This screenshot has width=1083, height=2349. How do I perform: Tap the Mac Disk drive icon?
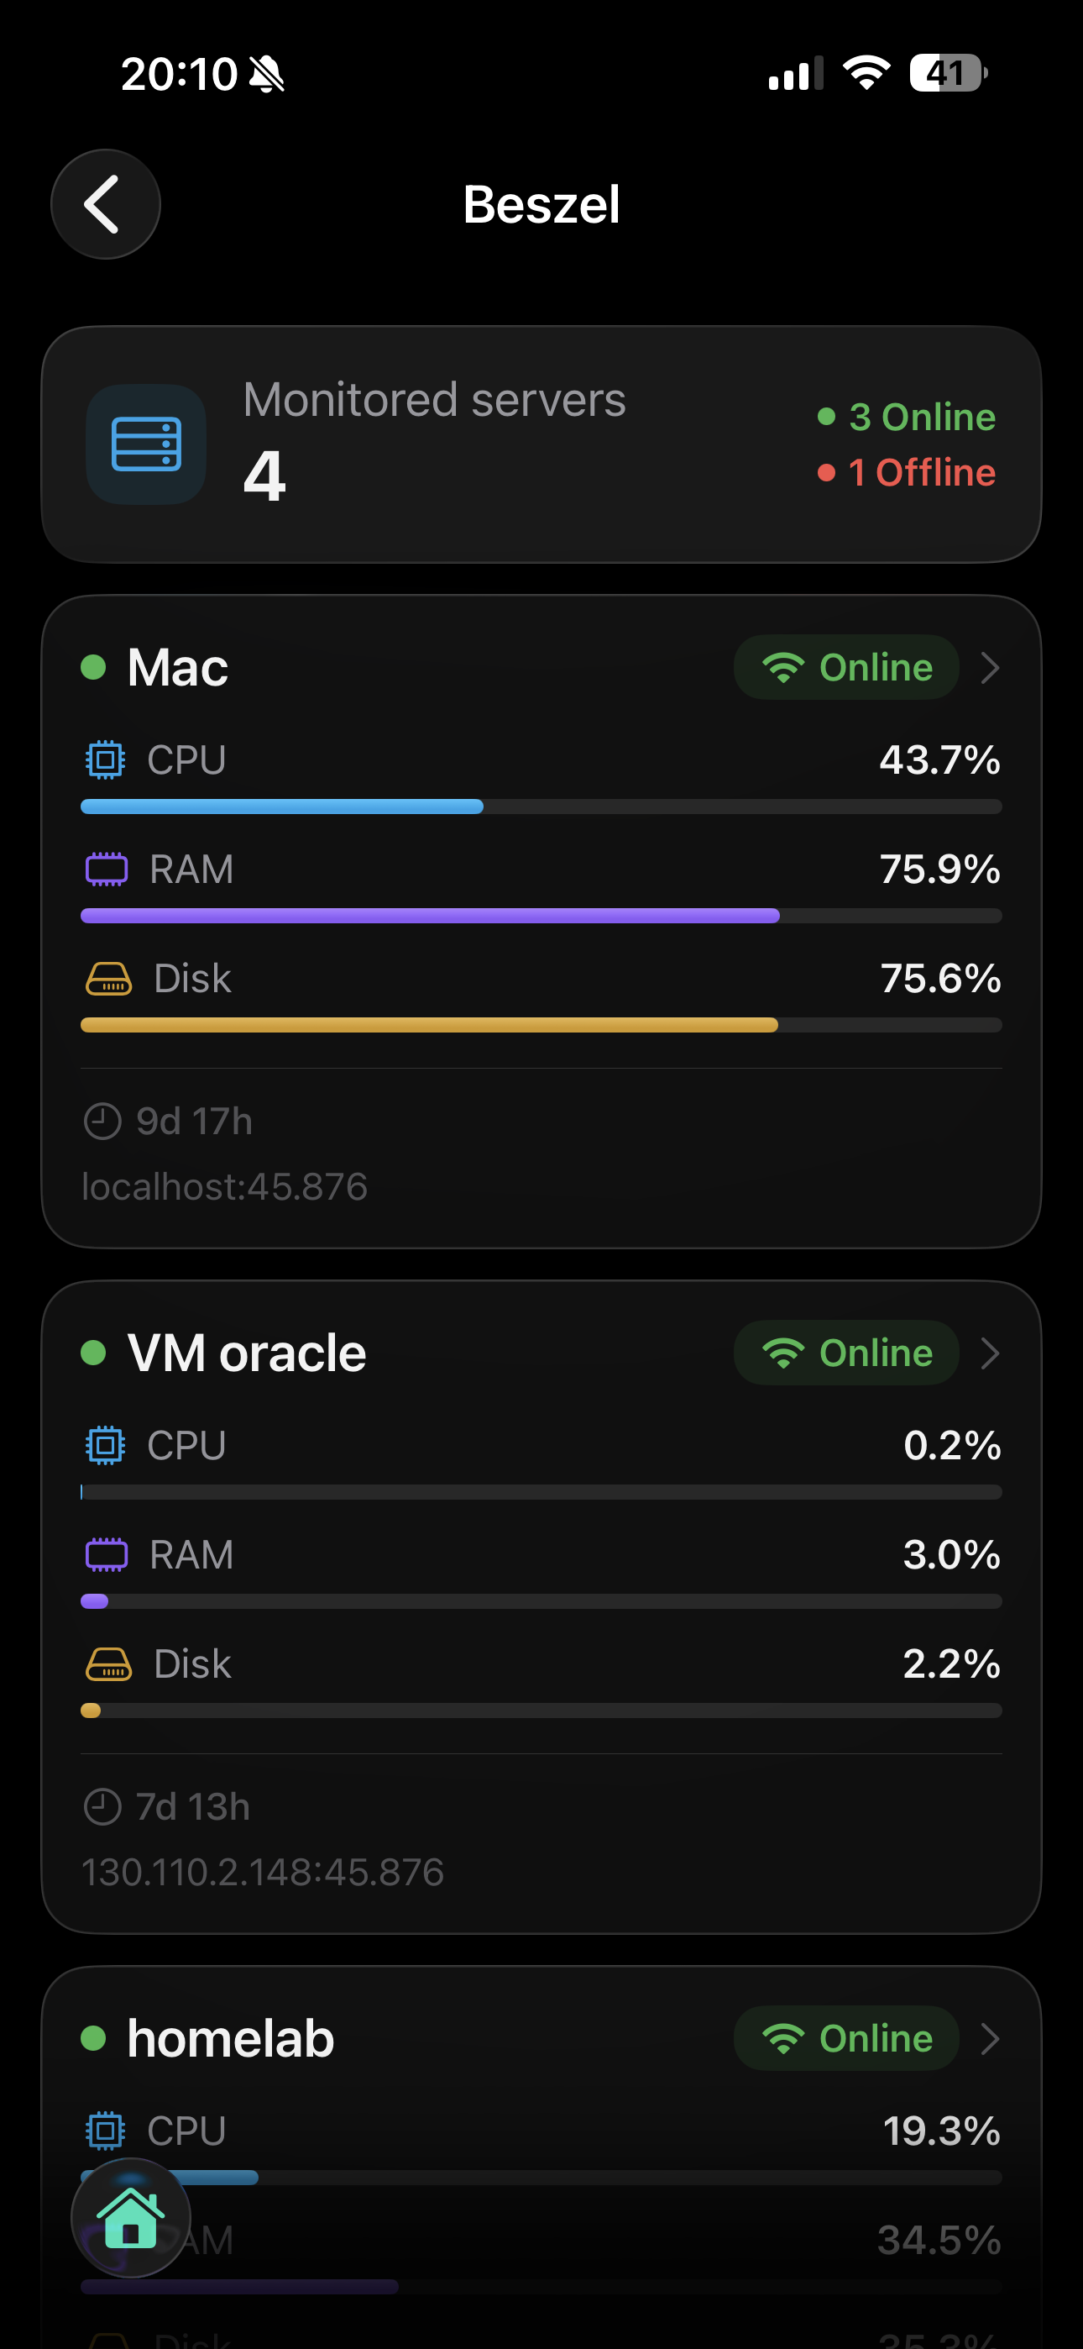pos(108,979)
